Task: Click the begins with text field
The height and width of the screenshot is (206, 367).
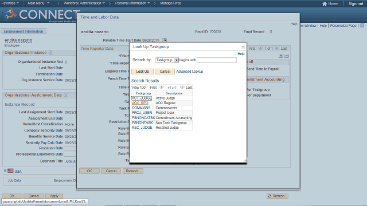Action: [x=217, y=60]
